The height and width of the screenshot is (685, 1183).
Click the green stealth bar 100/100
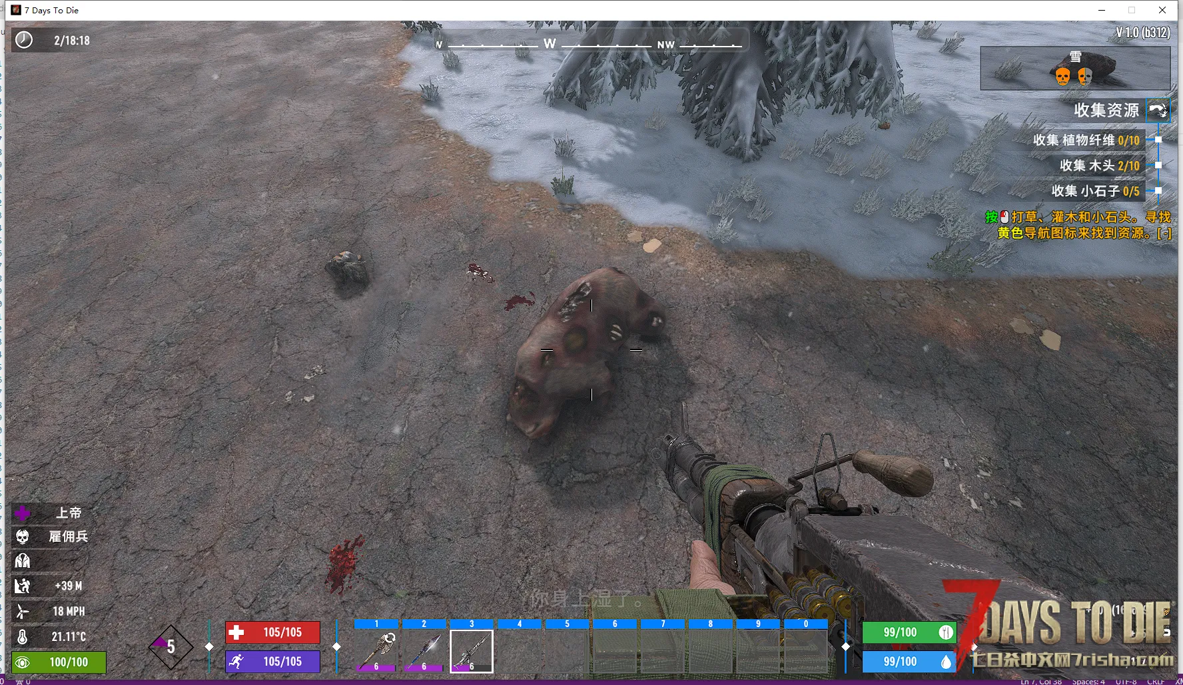point(59,662)
